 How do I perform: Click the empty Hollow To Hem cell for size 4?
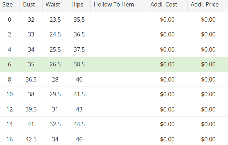click(118, 49)
